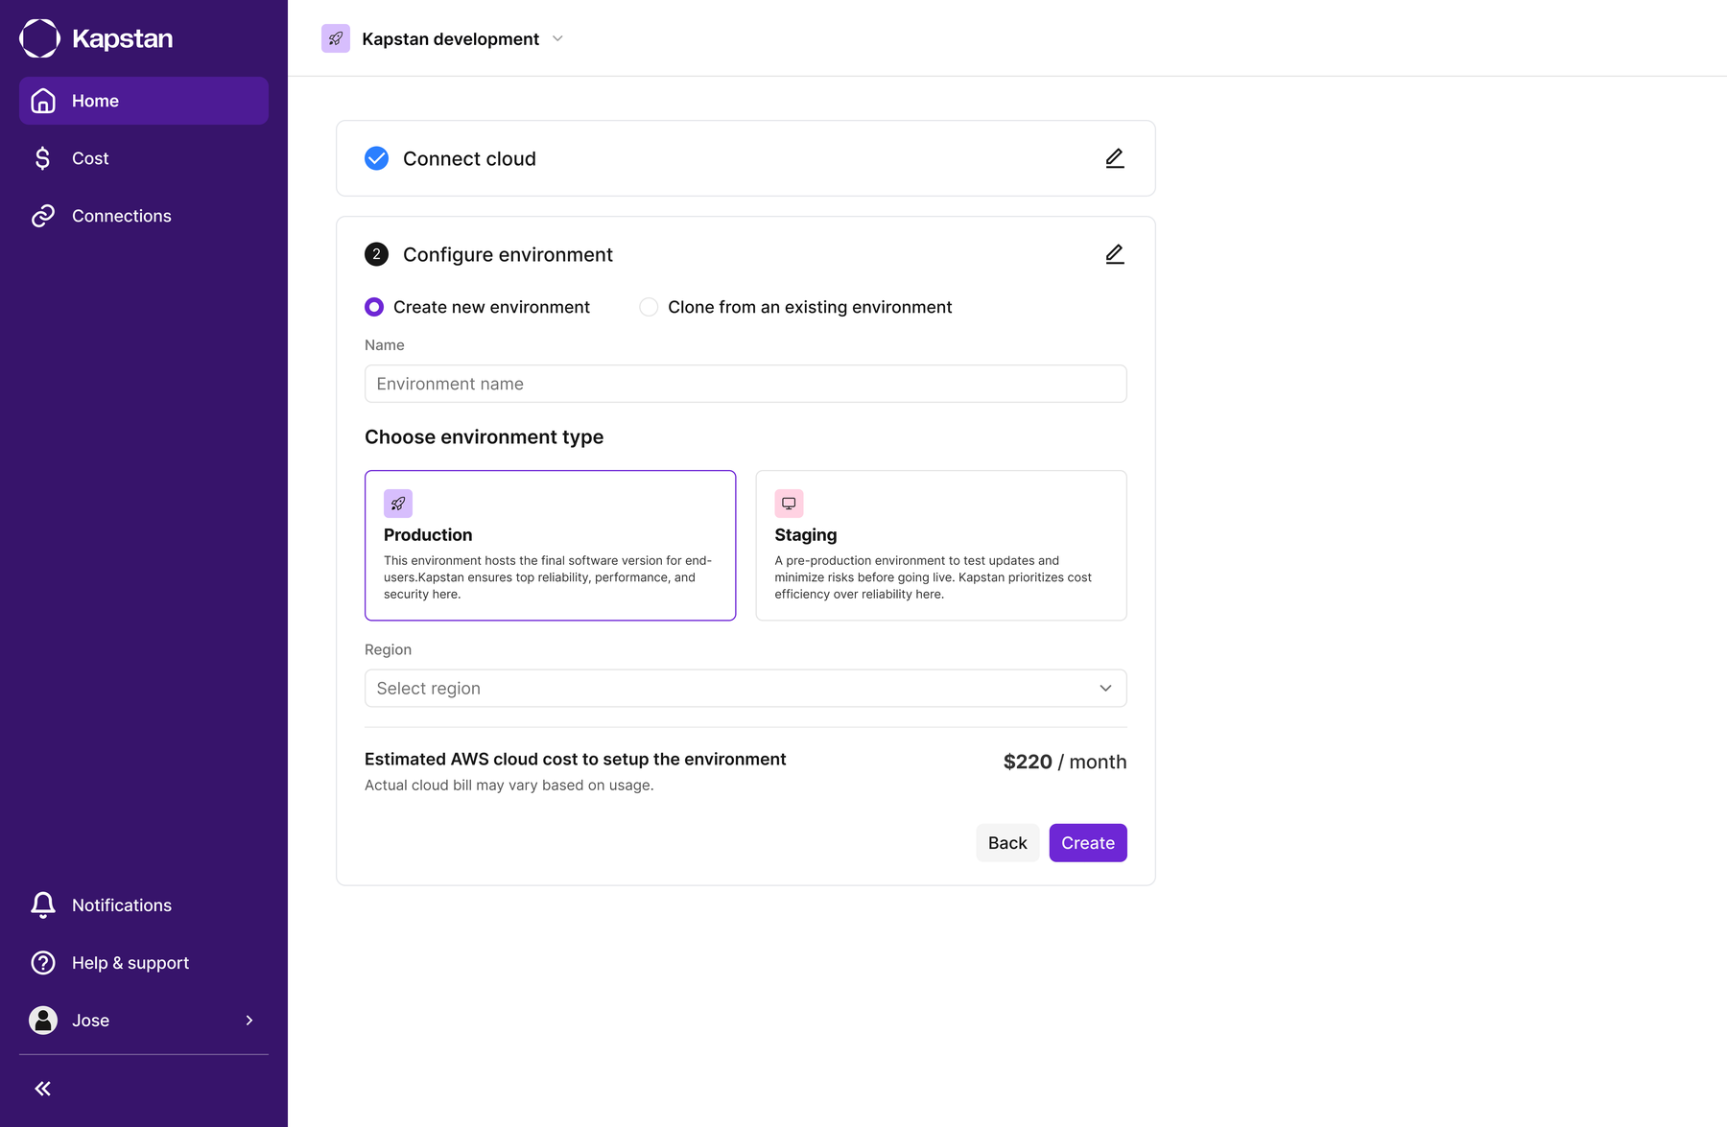1727x1127 pixels.
Task: Click the Notifications bell icon
Action: [x=43, y=905]
